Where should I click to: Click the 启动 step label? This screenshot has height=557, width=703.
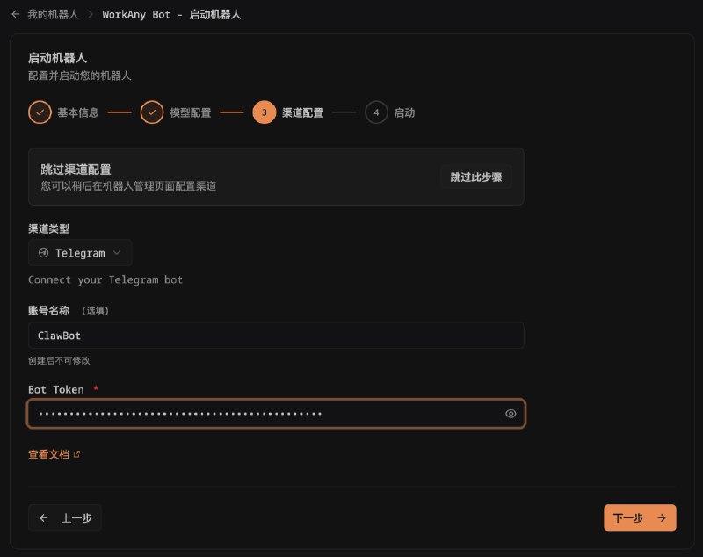click(x=403, y=112)
